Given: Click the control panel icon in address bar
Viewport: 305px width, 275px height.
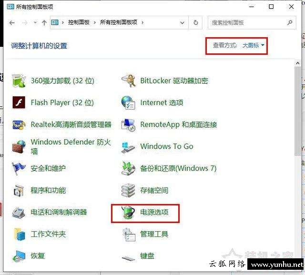Looking at the screenshot, I should pos(55,22).
